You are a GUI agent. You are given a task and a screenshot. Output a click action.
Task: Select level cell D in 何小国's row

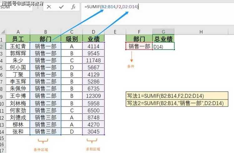72,67
